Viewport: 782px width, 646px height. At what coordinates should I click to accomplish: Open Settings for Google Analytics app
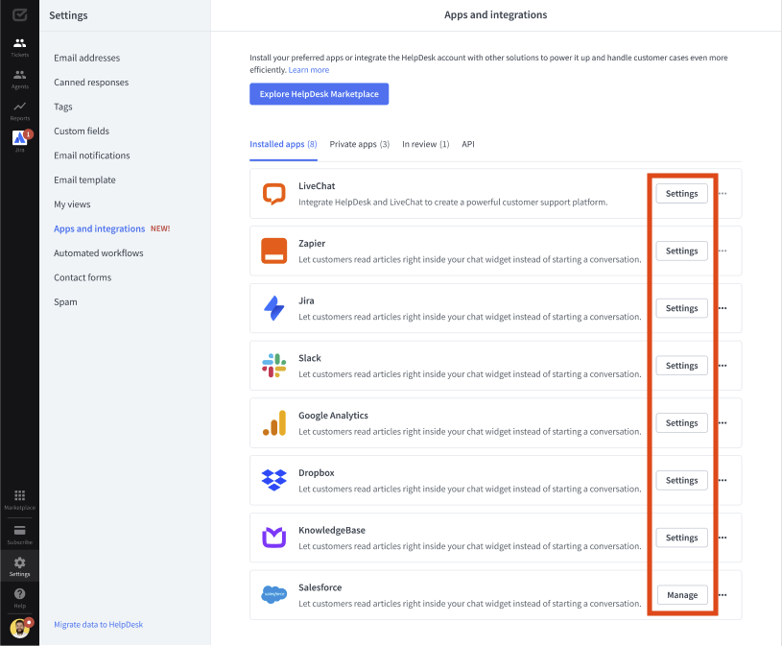[x=681, y=423]
